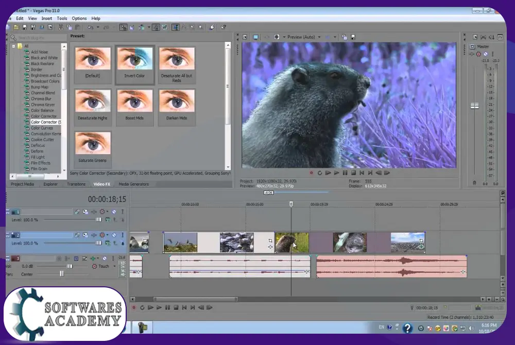Switch to the Media Generators tab
The width and height of the screenshot is (515, 345).
(x=134, y=184)
